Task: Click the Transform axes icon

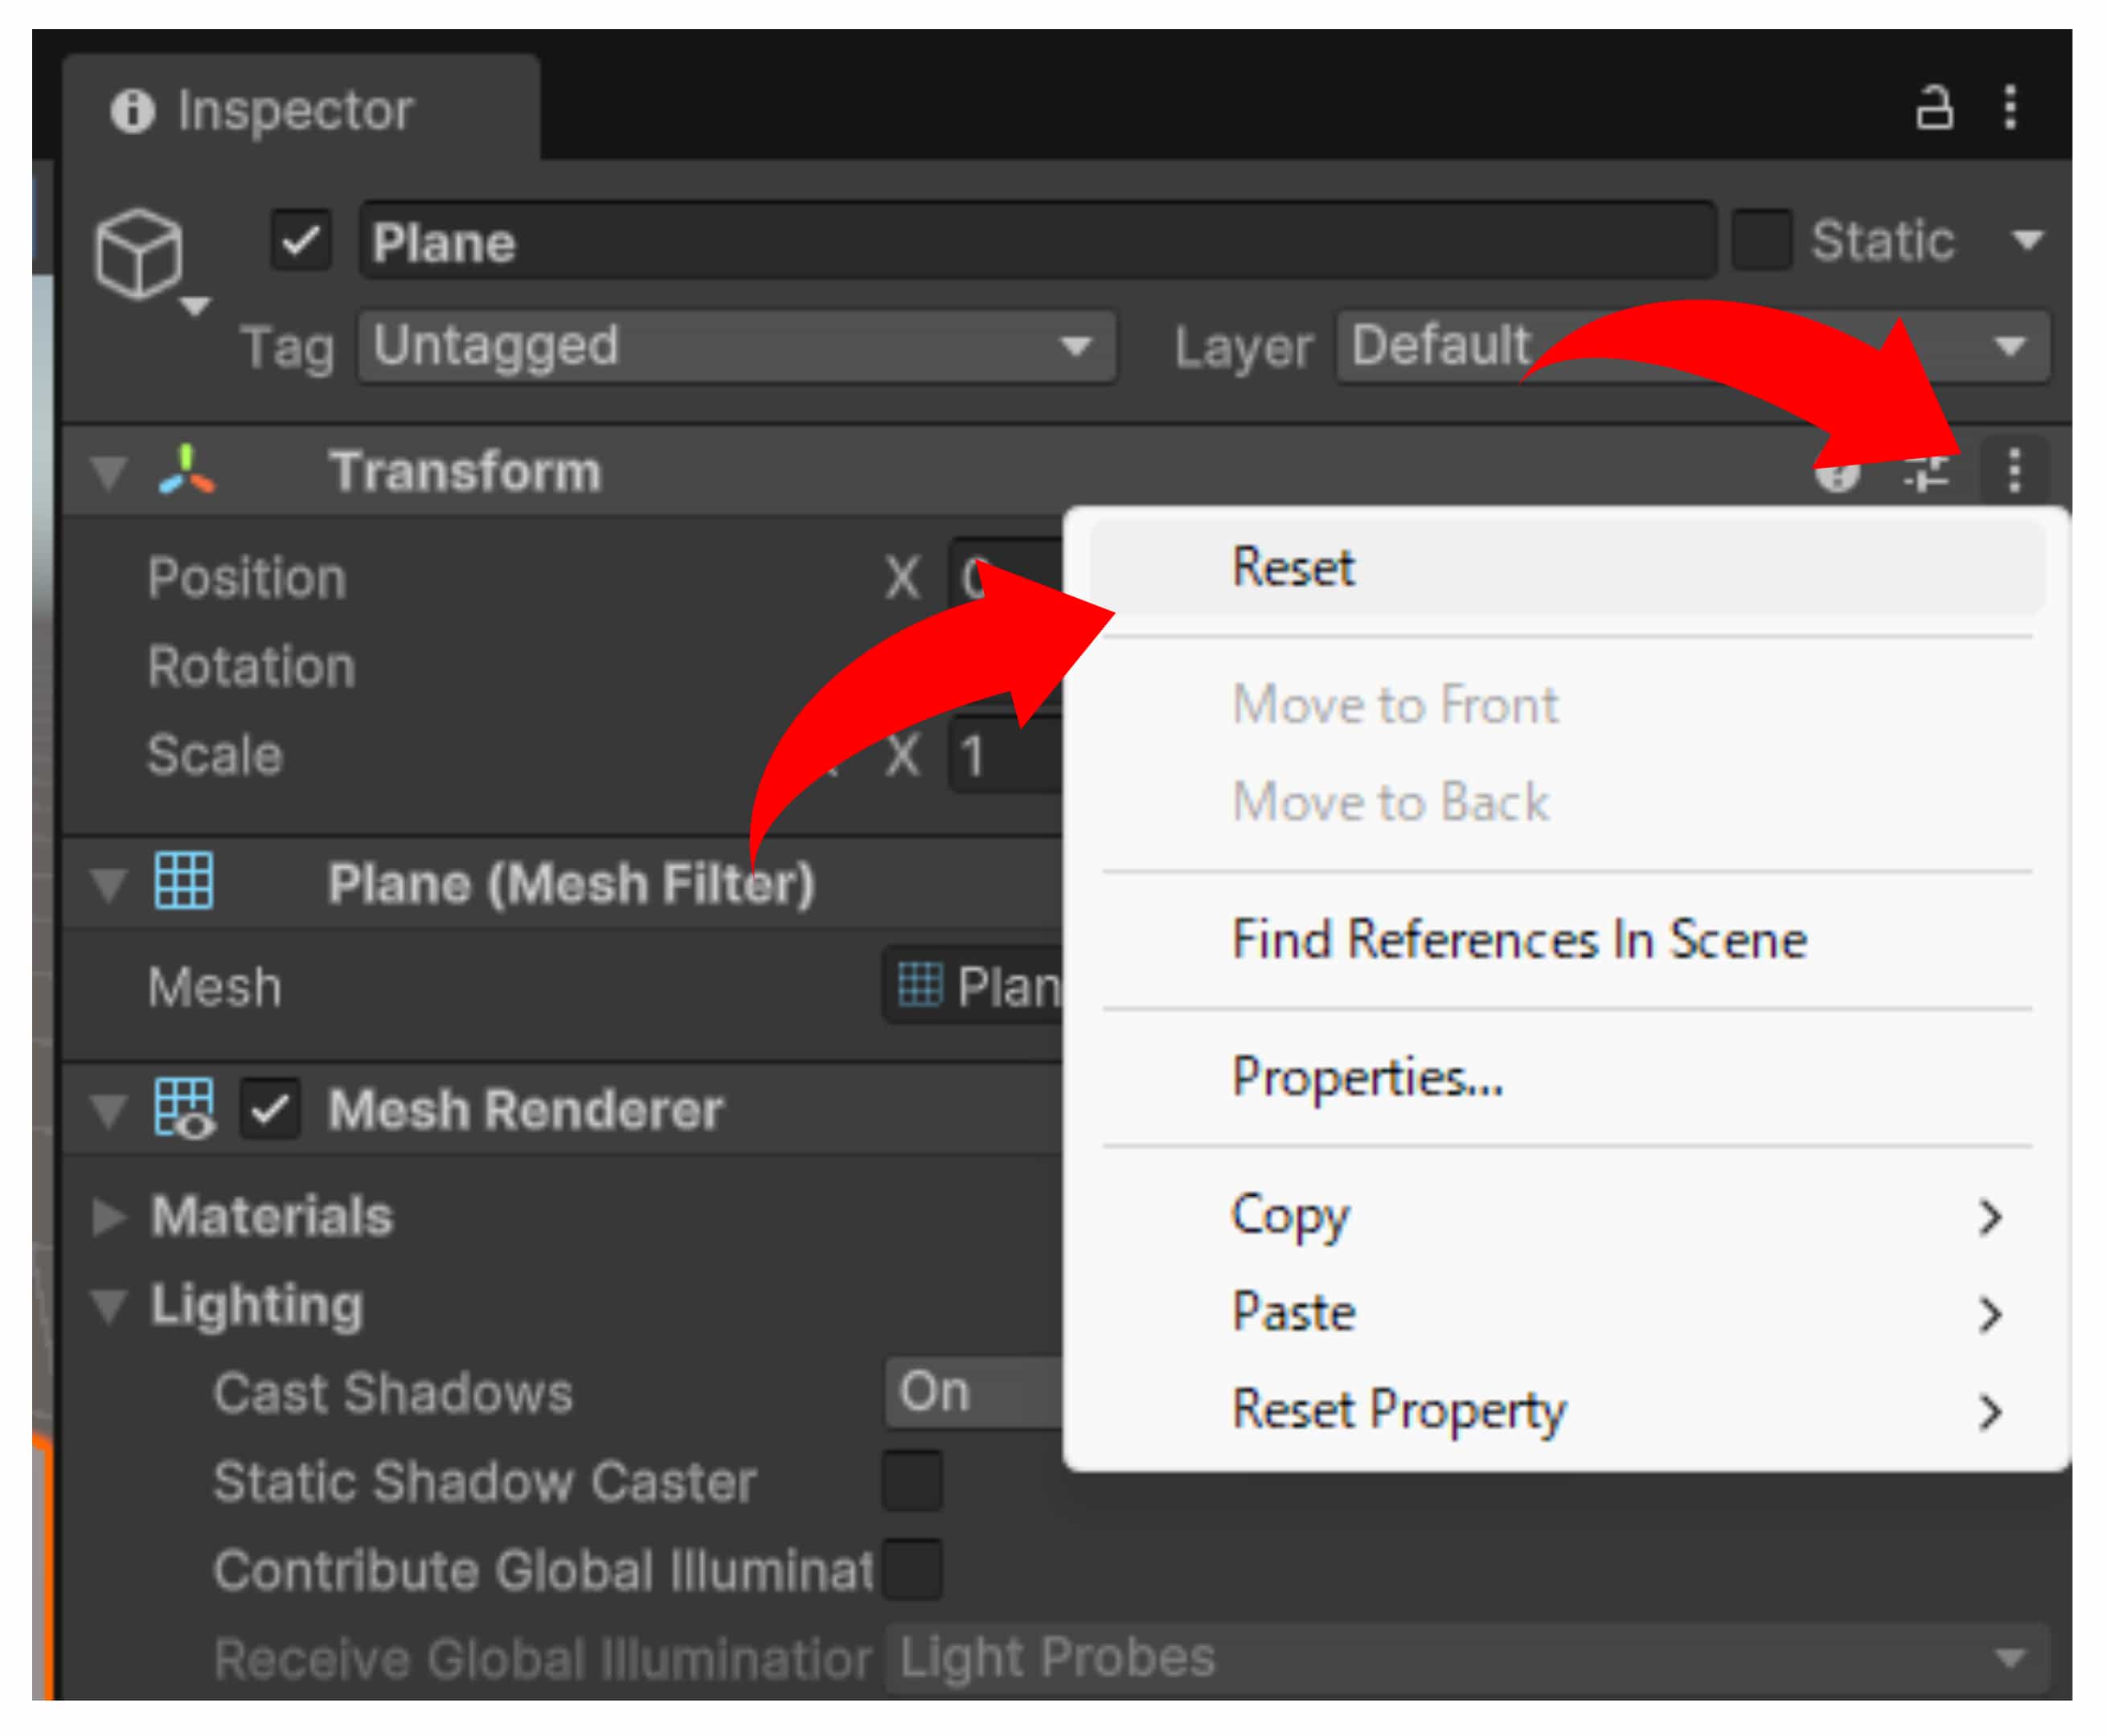Action: click(x=186, y=470)
